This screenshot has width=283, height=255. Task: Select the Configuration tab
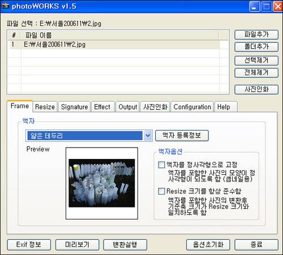tap(192, 107)
